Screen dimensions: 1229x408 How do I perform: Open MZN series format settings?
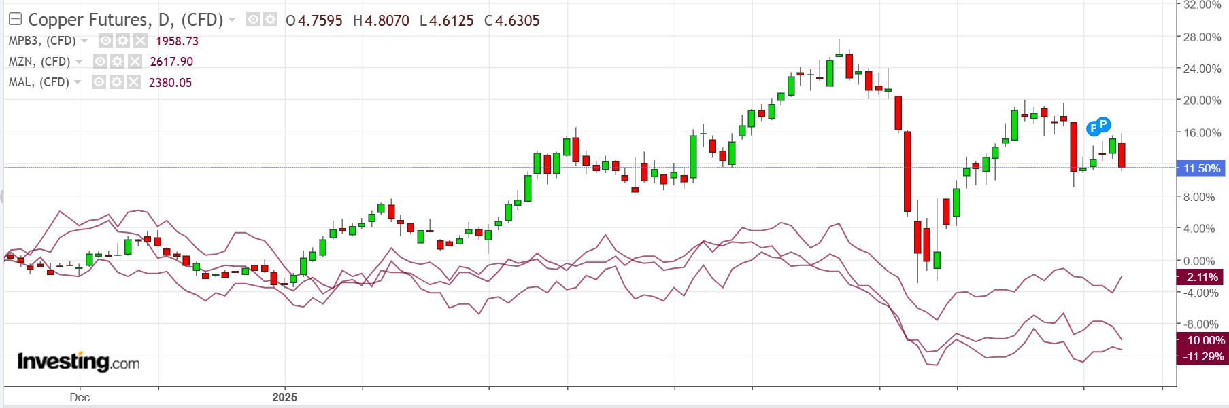pyautogui.click(x=117, y=62)
